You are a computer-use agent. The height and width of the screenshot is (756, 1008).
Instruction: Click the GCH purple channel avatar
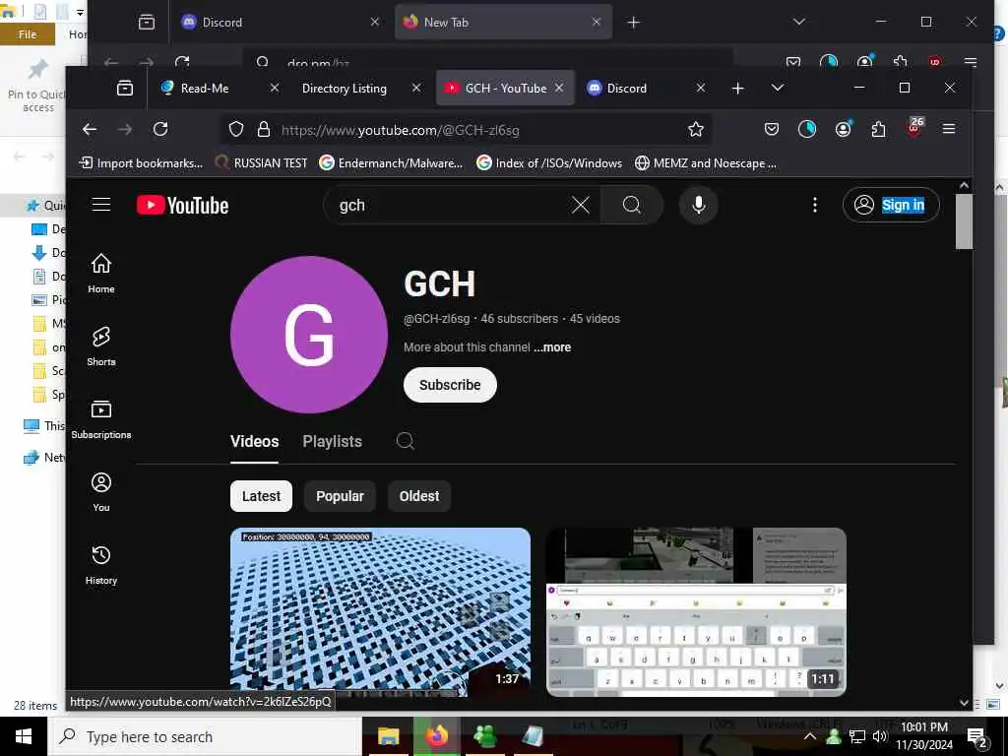(x=308, y=335)
